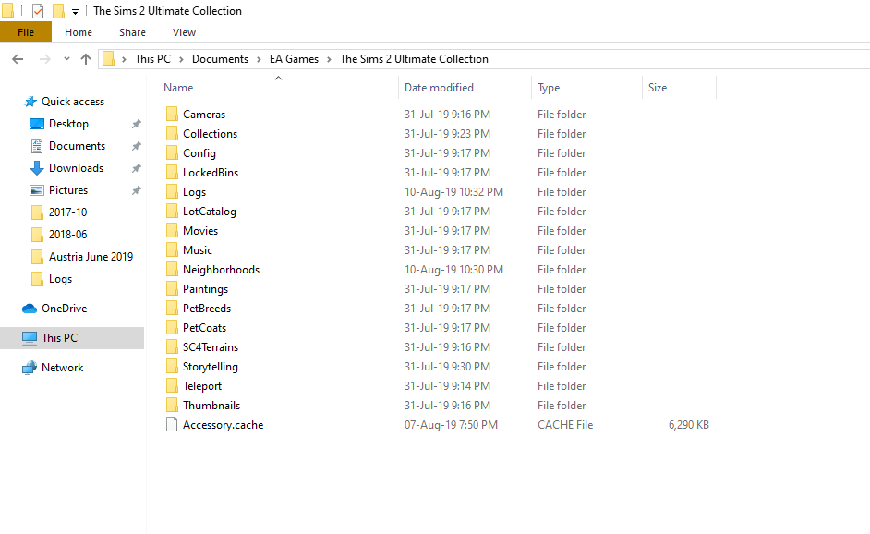The image size is (870, 534).
Task: Switch to the View ribbon tab
Action: click(184, 32)
